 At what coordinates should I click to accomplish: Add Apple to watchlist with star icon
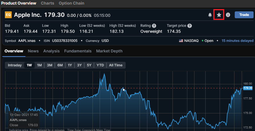219,15
